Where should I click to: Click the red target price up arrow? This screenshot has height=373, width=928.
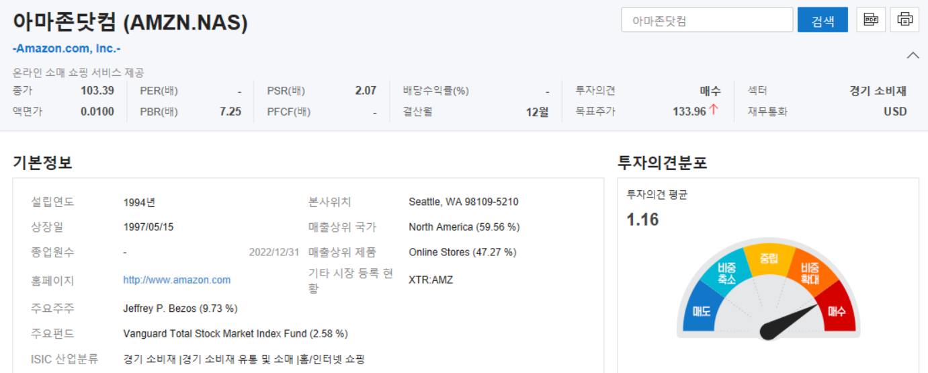point(714,110)
